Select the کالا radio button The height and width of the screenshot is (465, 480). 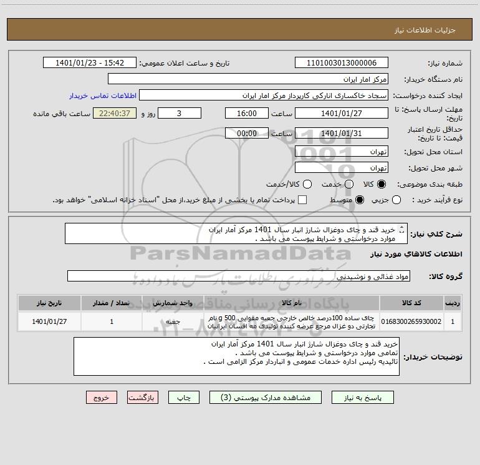pyautogui.click(x=382, y=184)
